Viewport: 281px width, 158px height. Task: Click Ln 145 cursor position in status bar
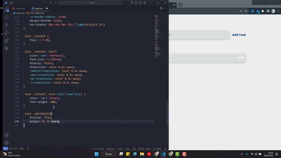[97, 149]
